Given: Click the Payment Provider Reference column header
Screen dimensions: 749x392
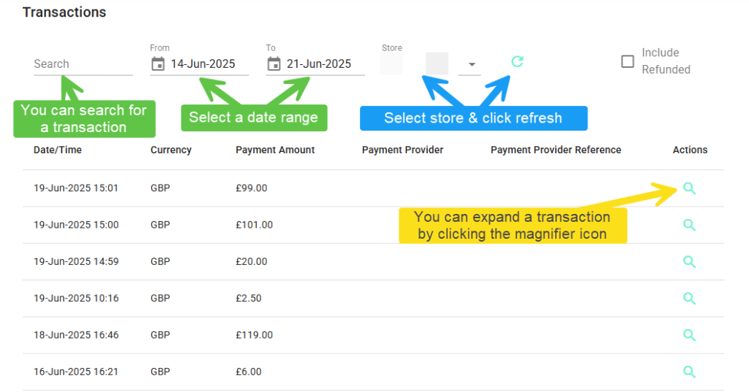Looking at the screenshot, I should (x=556, y=150).
